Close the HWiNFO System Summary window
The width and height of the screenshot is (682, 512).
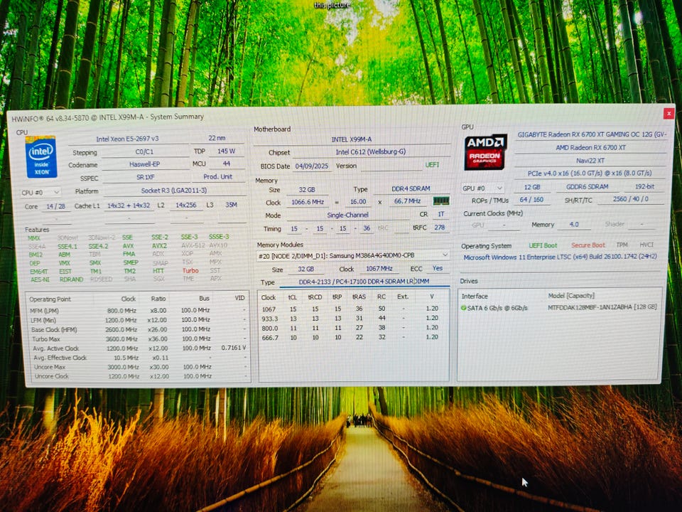click(669, 114)
